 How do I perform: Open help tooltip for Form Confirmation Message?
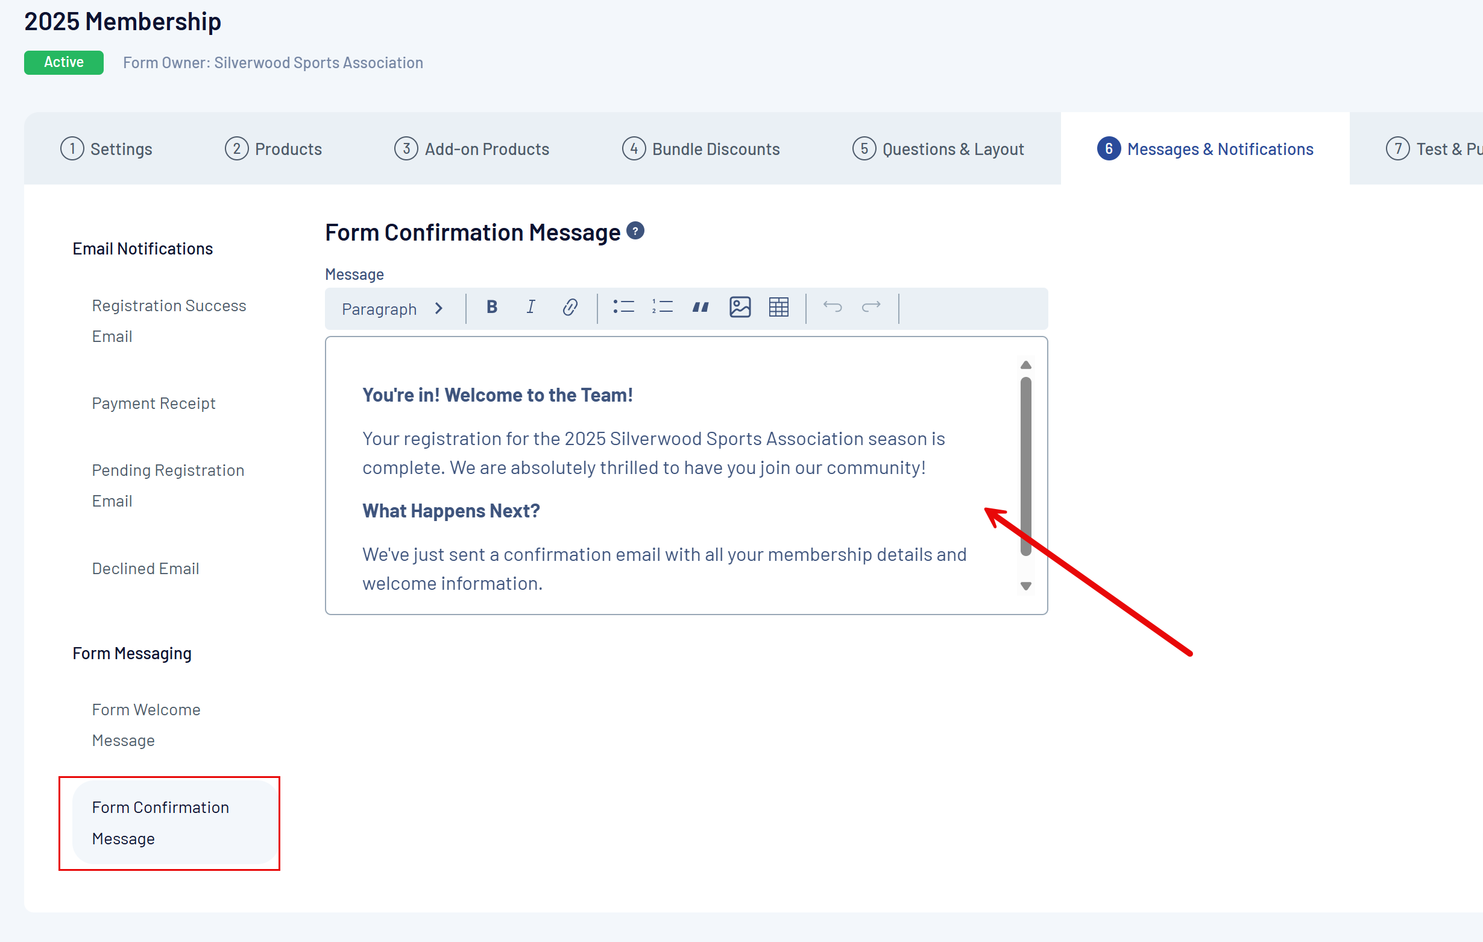(635, 231)
